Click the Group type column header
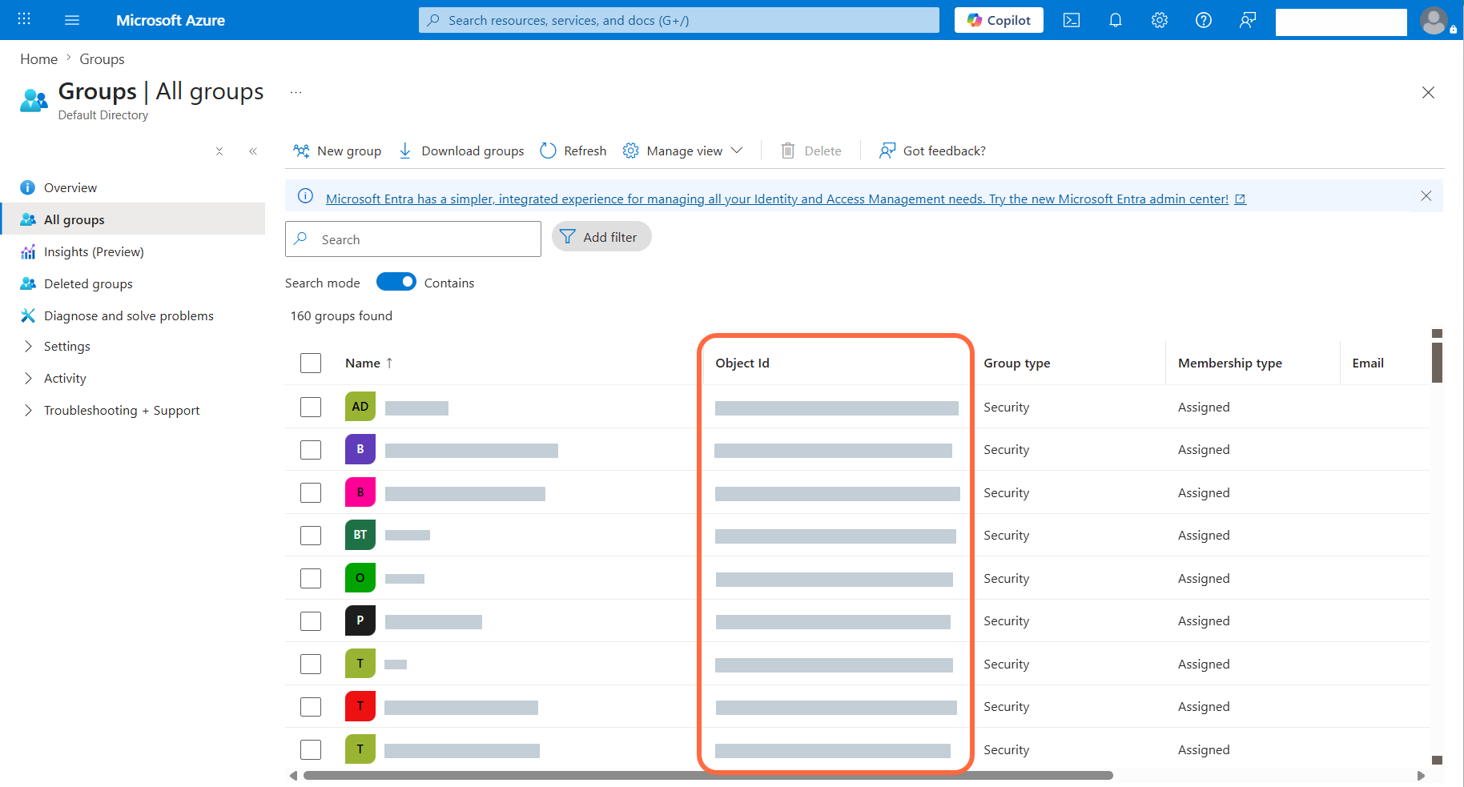Screen dimensions: 1464x787 tap(1017, 363)
